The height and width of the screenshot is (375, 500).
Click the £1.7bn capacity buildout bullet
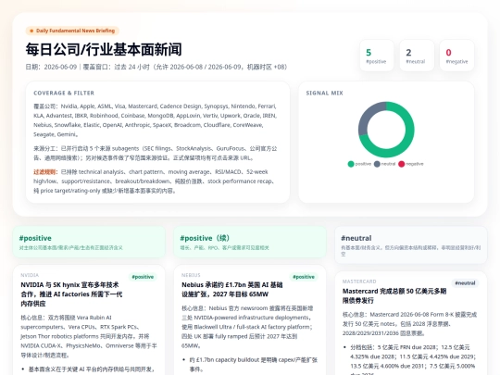(253, 365)
